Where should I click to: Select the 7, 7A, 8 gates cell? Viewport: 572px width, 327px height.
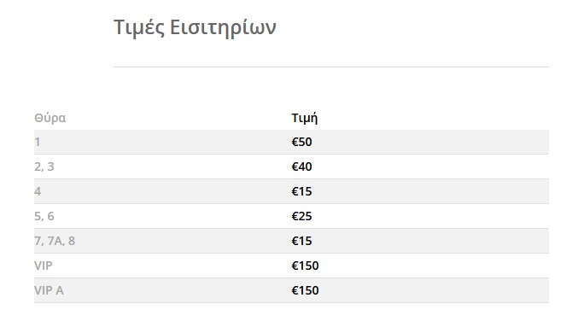[x=55, y=242]
